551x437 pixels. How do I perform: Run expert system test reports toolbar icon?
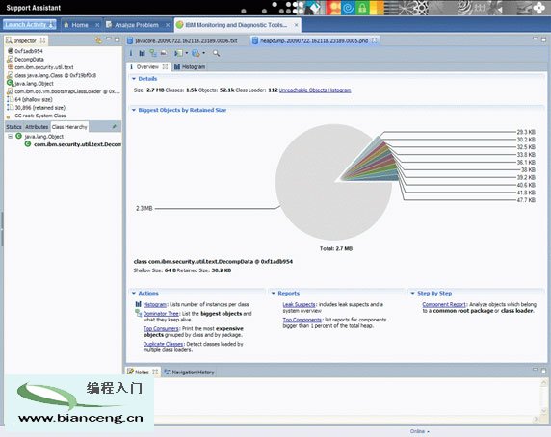tap(196, 53)
